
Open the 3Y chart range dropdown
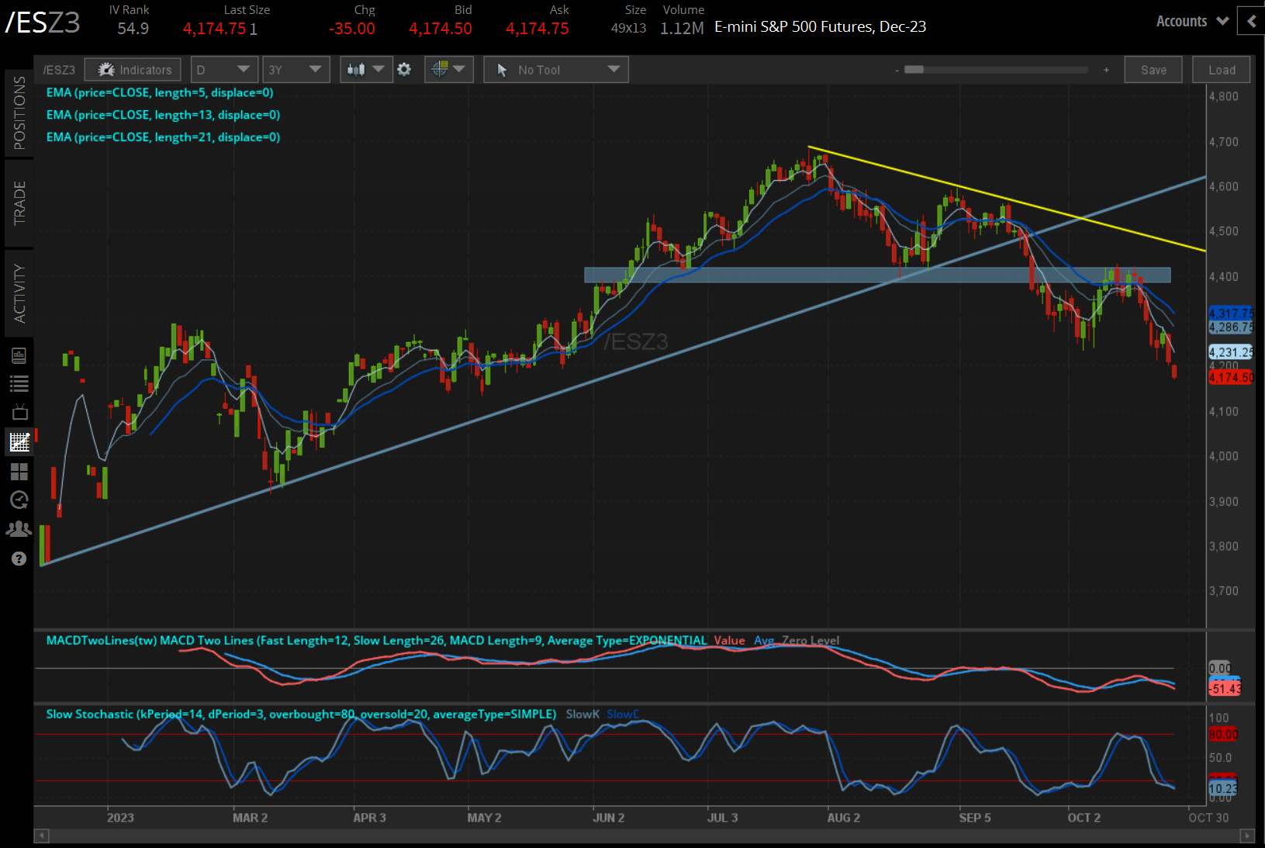pyautogui.click(x=296, y=69)
